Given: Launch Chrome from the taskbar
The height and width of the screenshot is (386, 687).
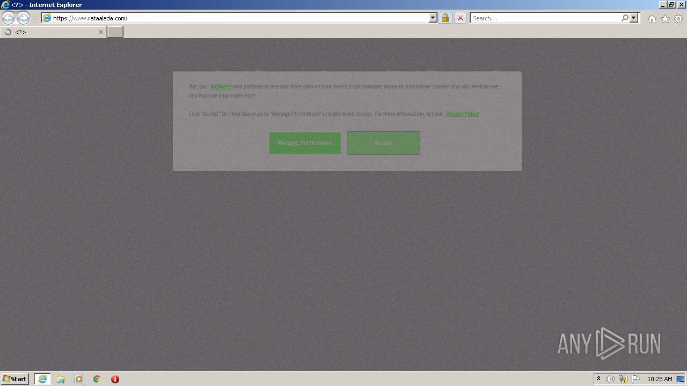Looking at the screenshot, I should [x=97, y=379].
